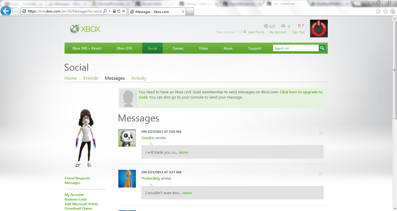Image resolution: width=397 pixels, height=211 pixels.
Task: Stop loading with the address bar X icon
Action: [124, 11]
